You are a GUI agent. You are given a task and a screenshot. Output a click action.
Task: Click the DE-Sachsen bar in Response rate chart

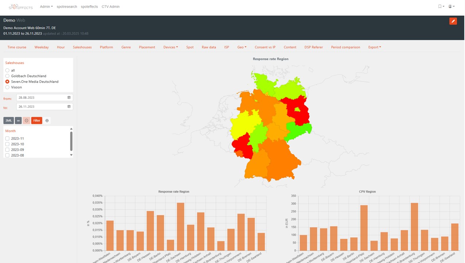tap(180, 226)
